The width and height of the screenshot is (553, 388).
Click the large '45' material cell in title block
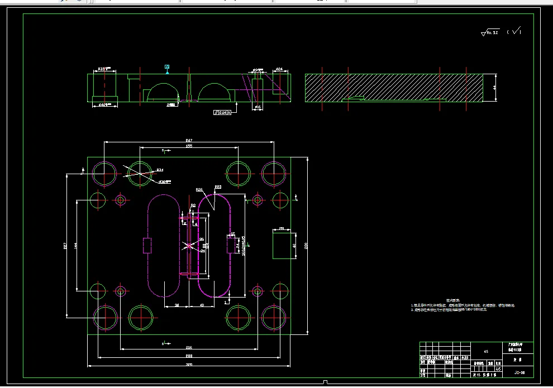pyautogui.click(x=486, y=351)
